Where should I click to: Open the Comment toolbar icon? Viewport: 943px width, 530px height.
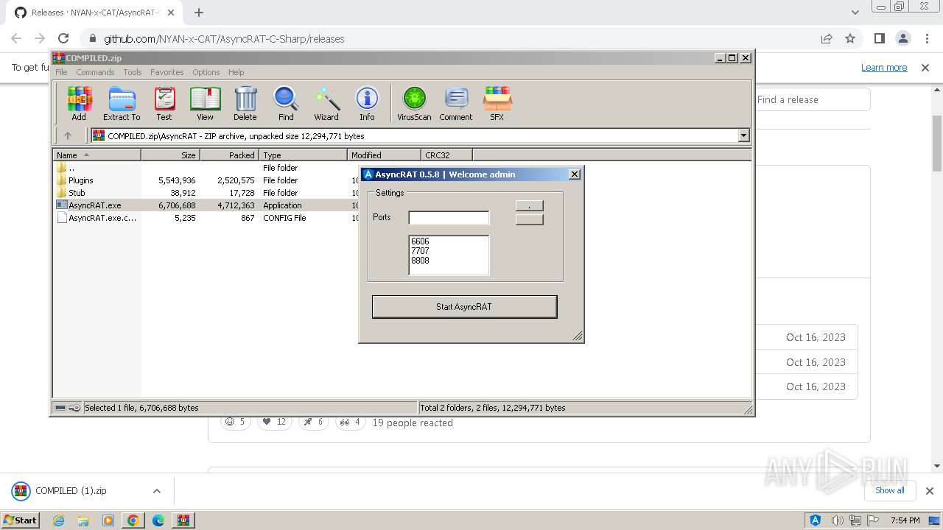pos(456,104)
